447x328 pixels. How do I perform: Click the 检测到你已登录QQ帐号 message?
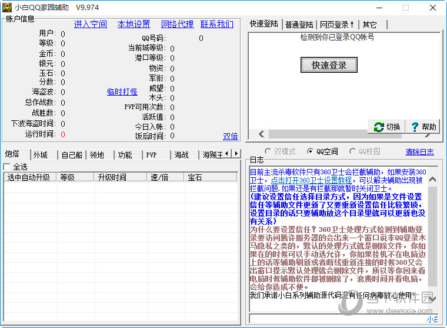point(337,37)
